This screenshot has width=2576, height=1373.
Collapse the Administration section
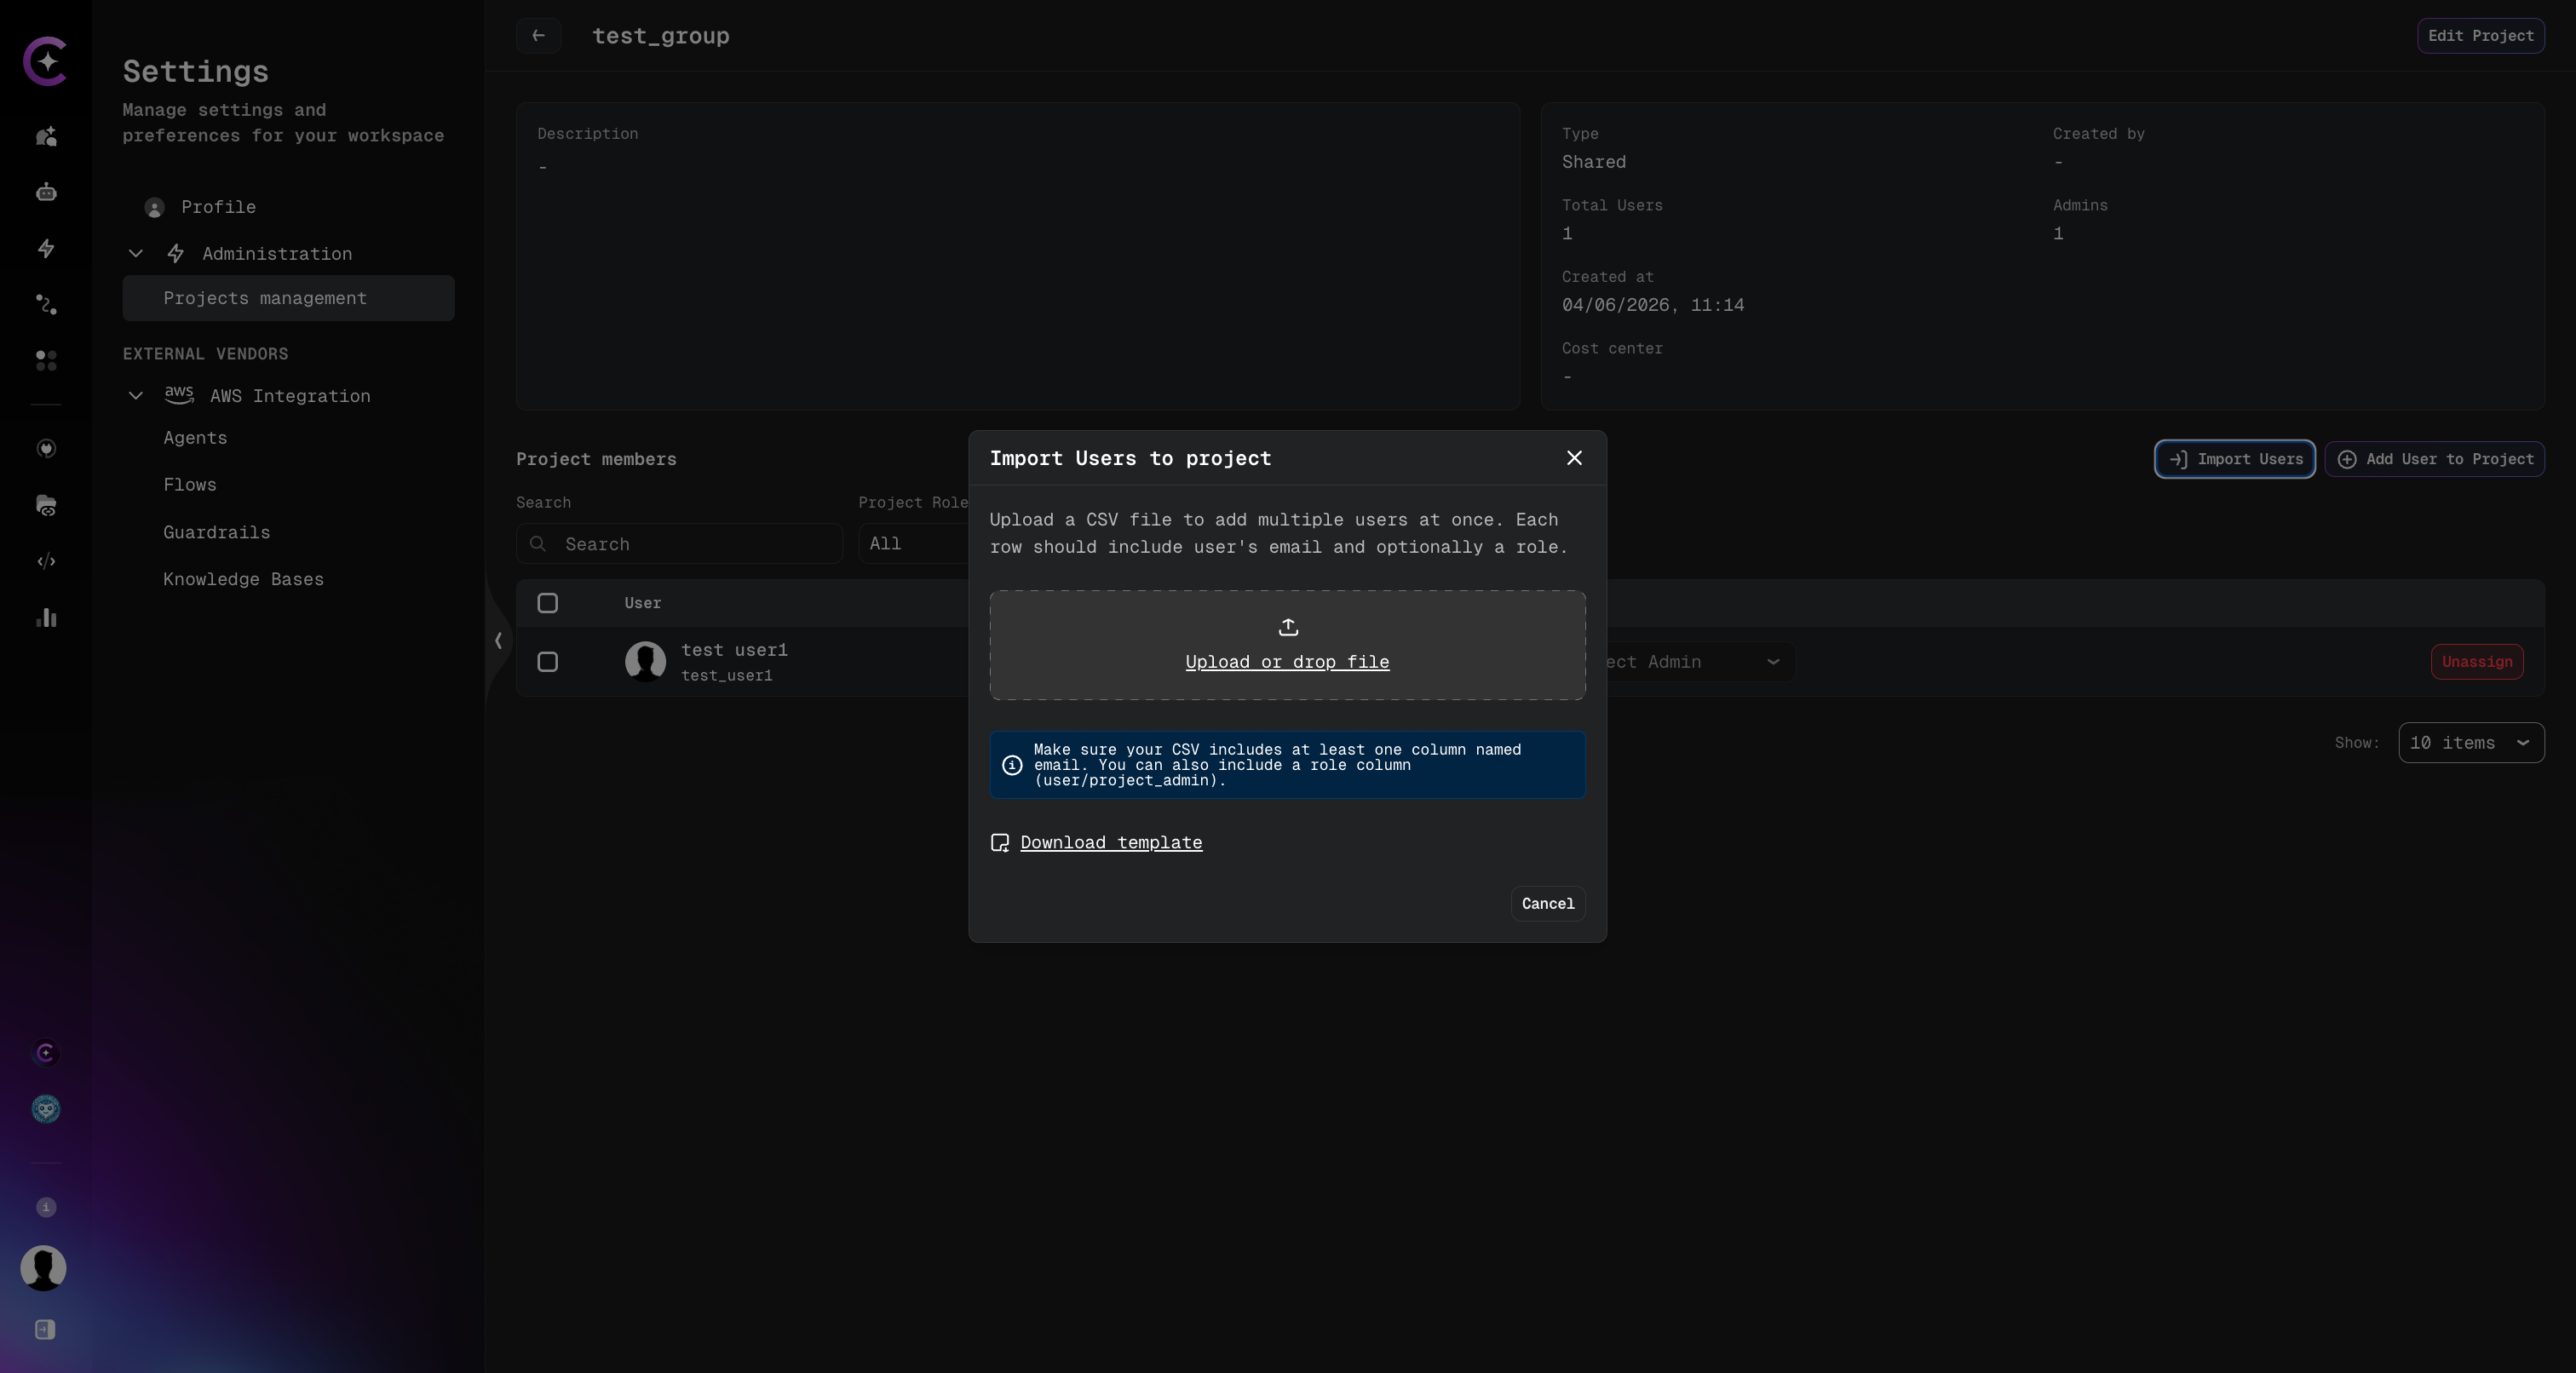(135, 253)
